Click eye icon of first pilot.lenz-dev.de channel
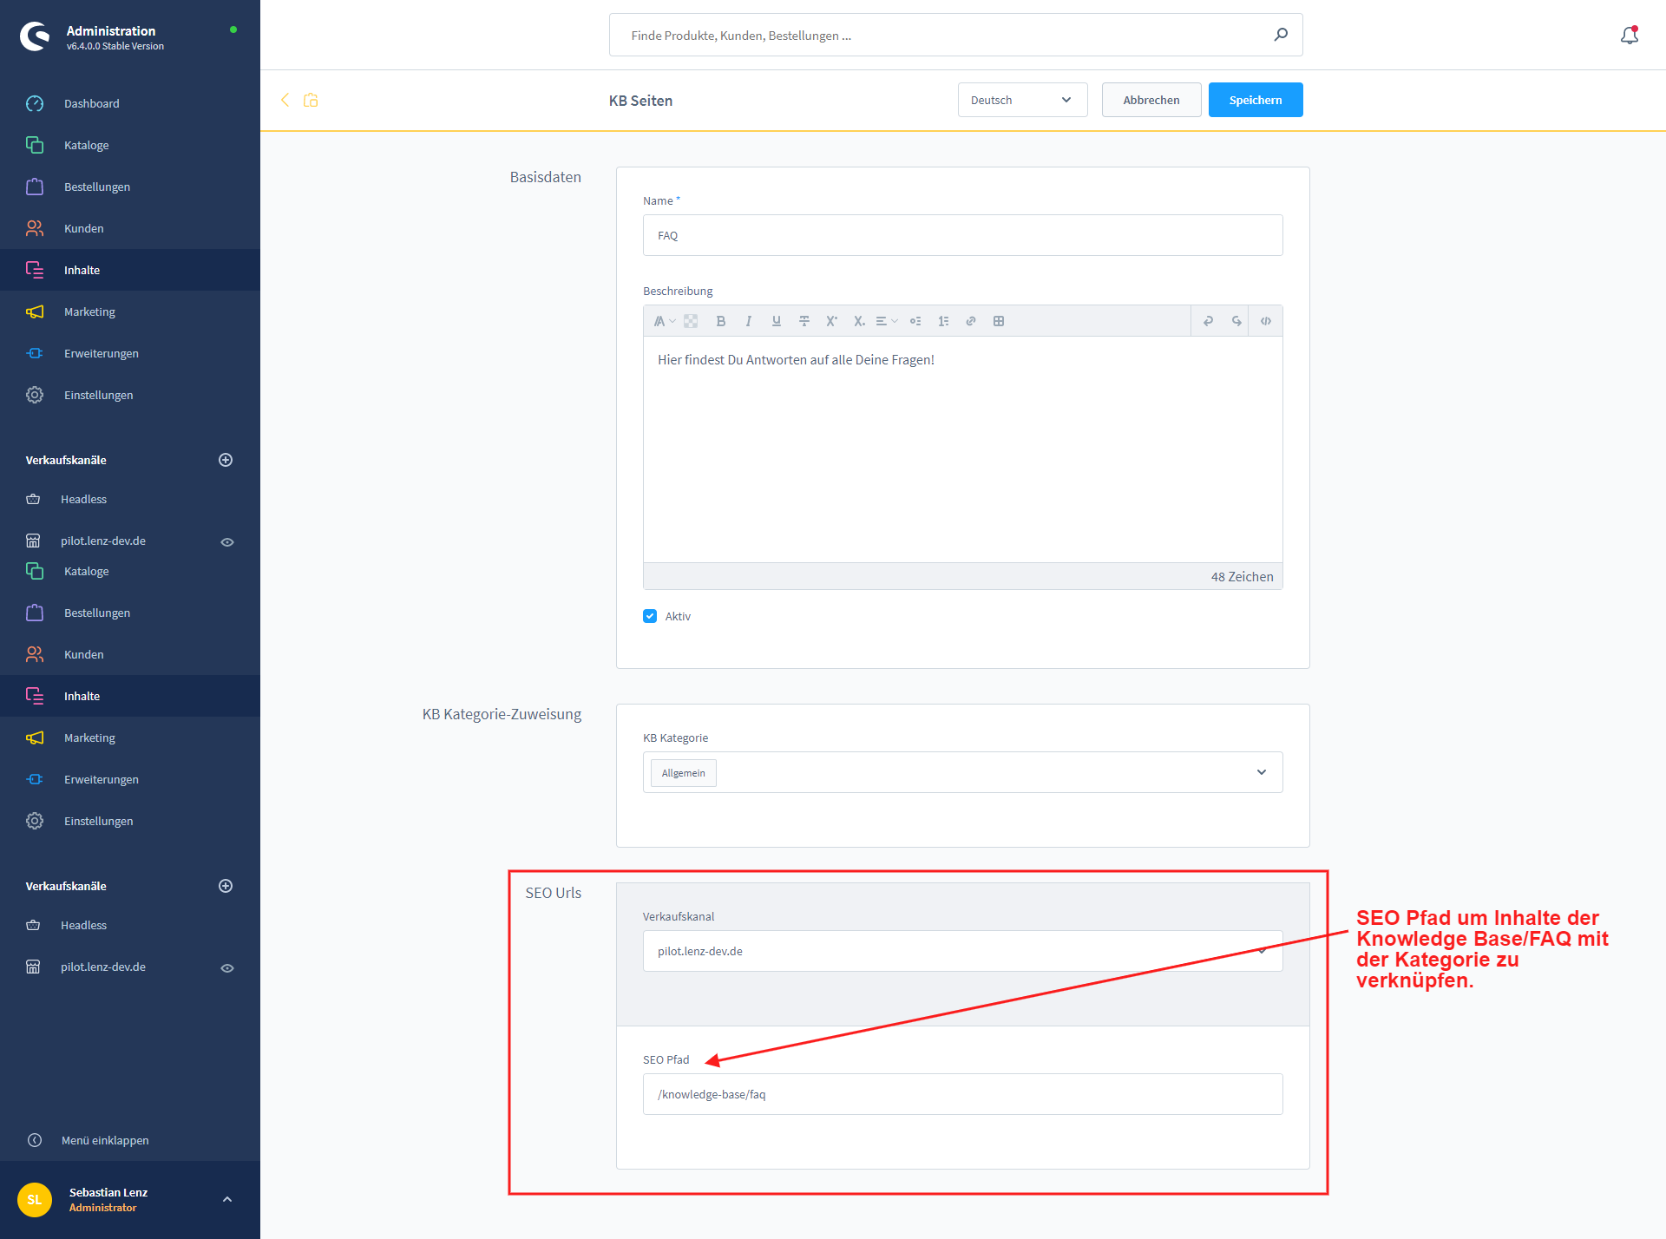The height and width of the screenshot is (1239, 1666). point(227,541)
